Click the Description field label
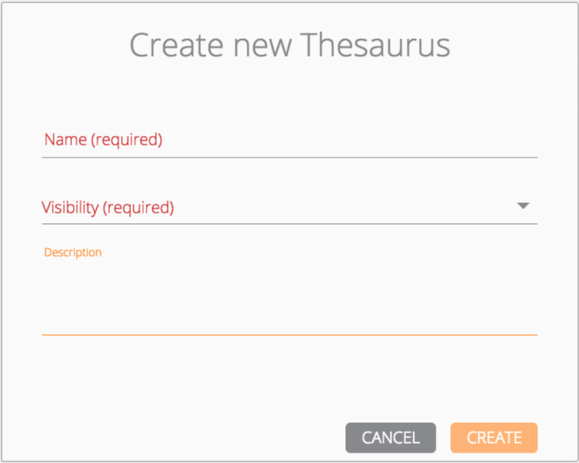579x463 pixels. [x=73, y=252]
